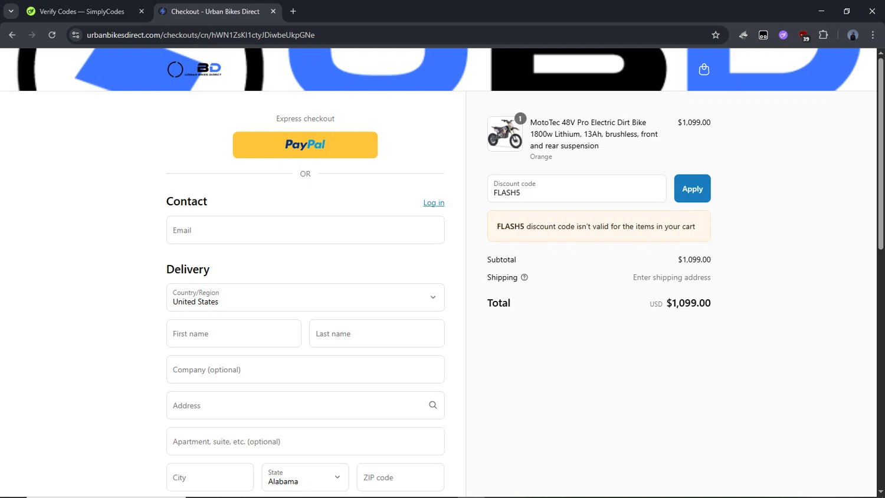
Task: Click the Urban Bikes Direct logo
Action: (x=194, y=70)
